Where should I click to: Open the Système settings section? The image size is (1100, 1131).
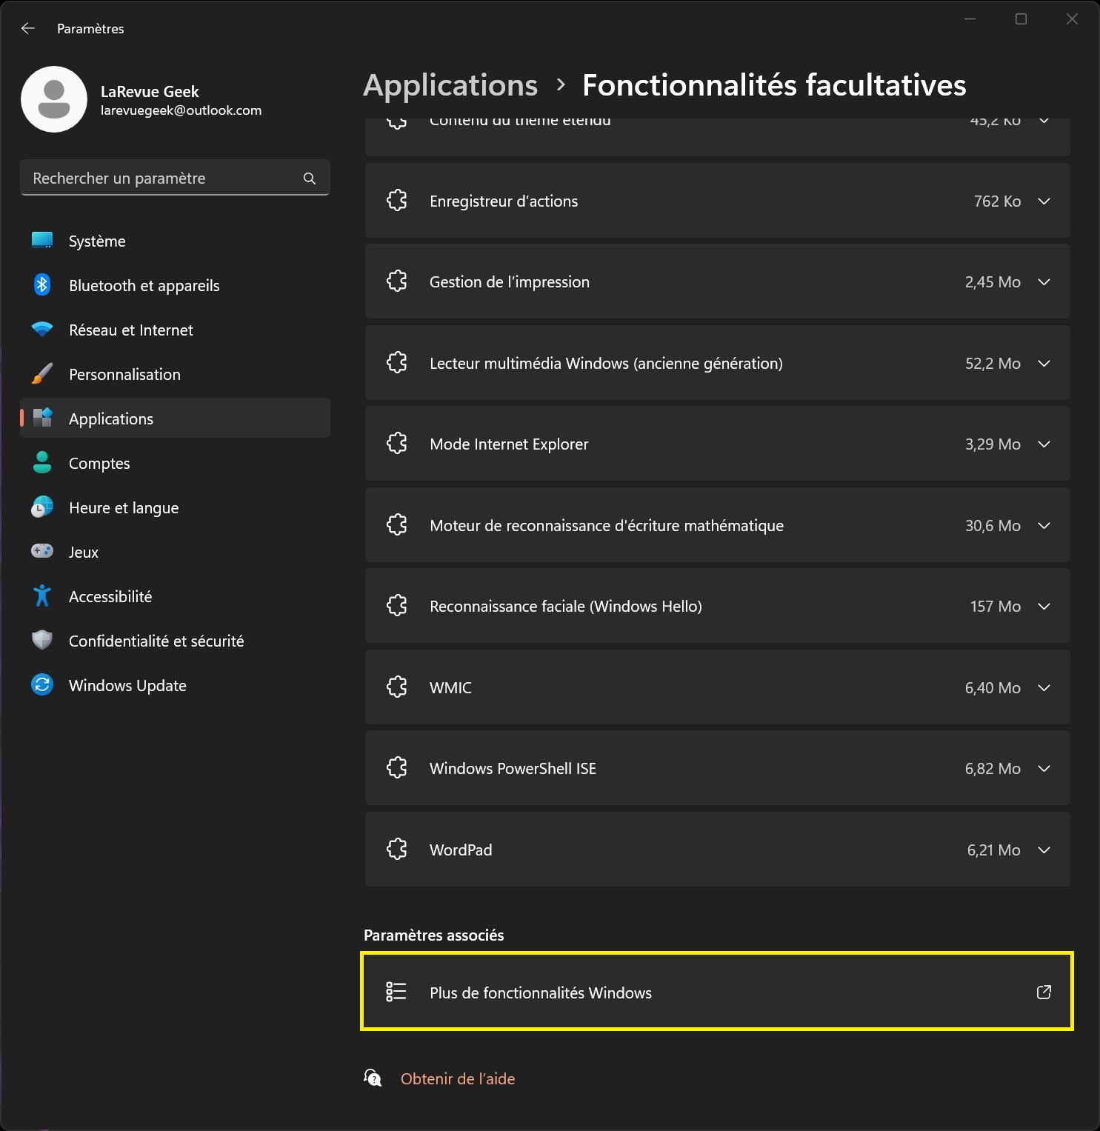(97, 241)
